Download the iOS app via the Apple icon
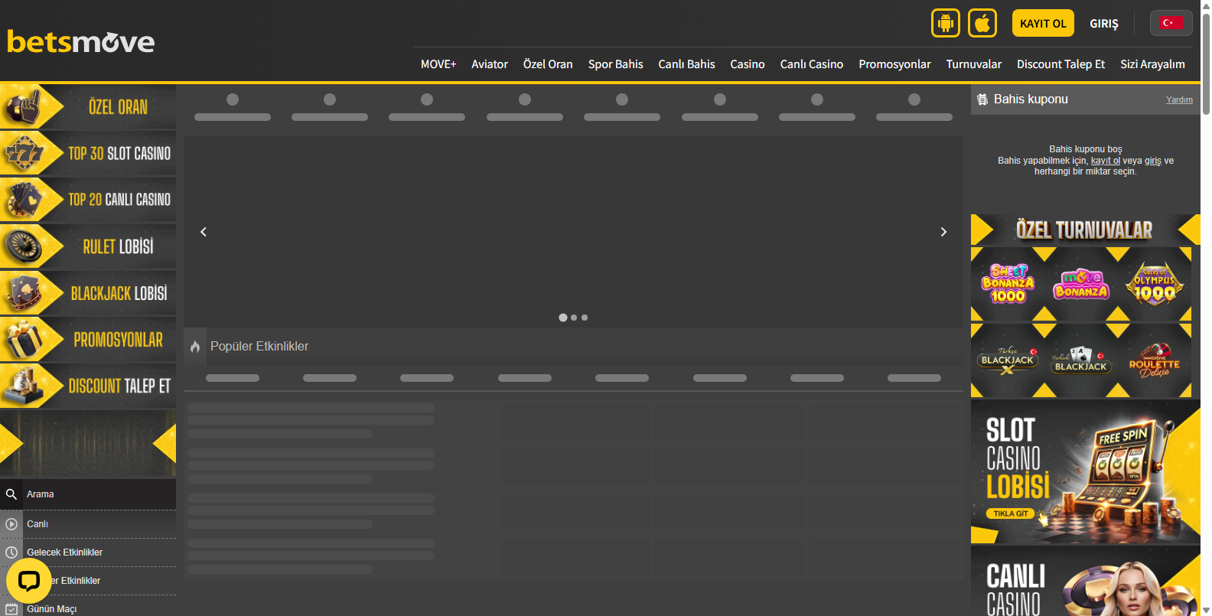Screen dimensions: 1212x616 [982, 23]
